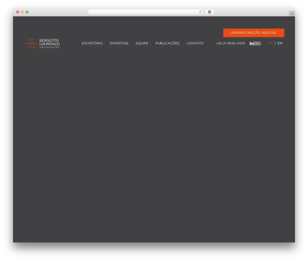This screenshot has width=308, height=261.
Task: Open the Escritório menu item
Action: pyautogui.click(x=92, y=43)
